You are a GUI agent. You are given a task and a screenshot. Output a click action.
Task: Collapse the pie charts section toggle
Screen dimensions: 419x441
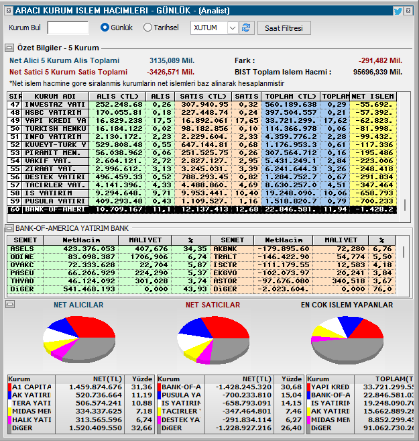point(10,304)
